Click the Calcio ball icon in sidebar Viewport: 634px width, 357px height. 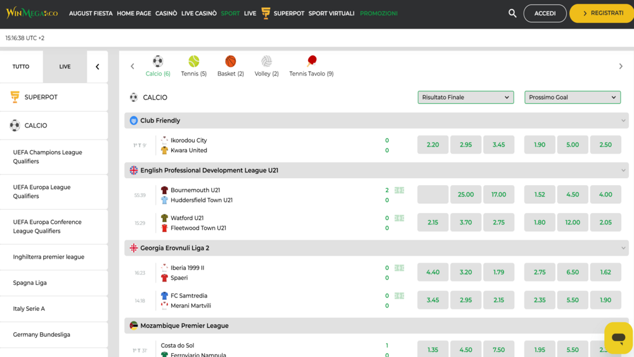(15, 126)
